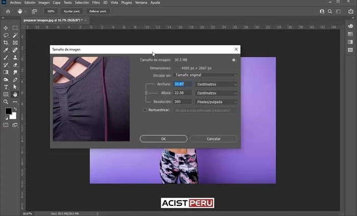Image resolution: width=357 pixels, height=216 pixels.
Task: Select the Zoom tool
Action: [6, 102]
